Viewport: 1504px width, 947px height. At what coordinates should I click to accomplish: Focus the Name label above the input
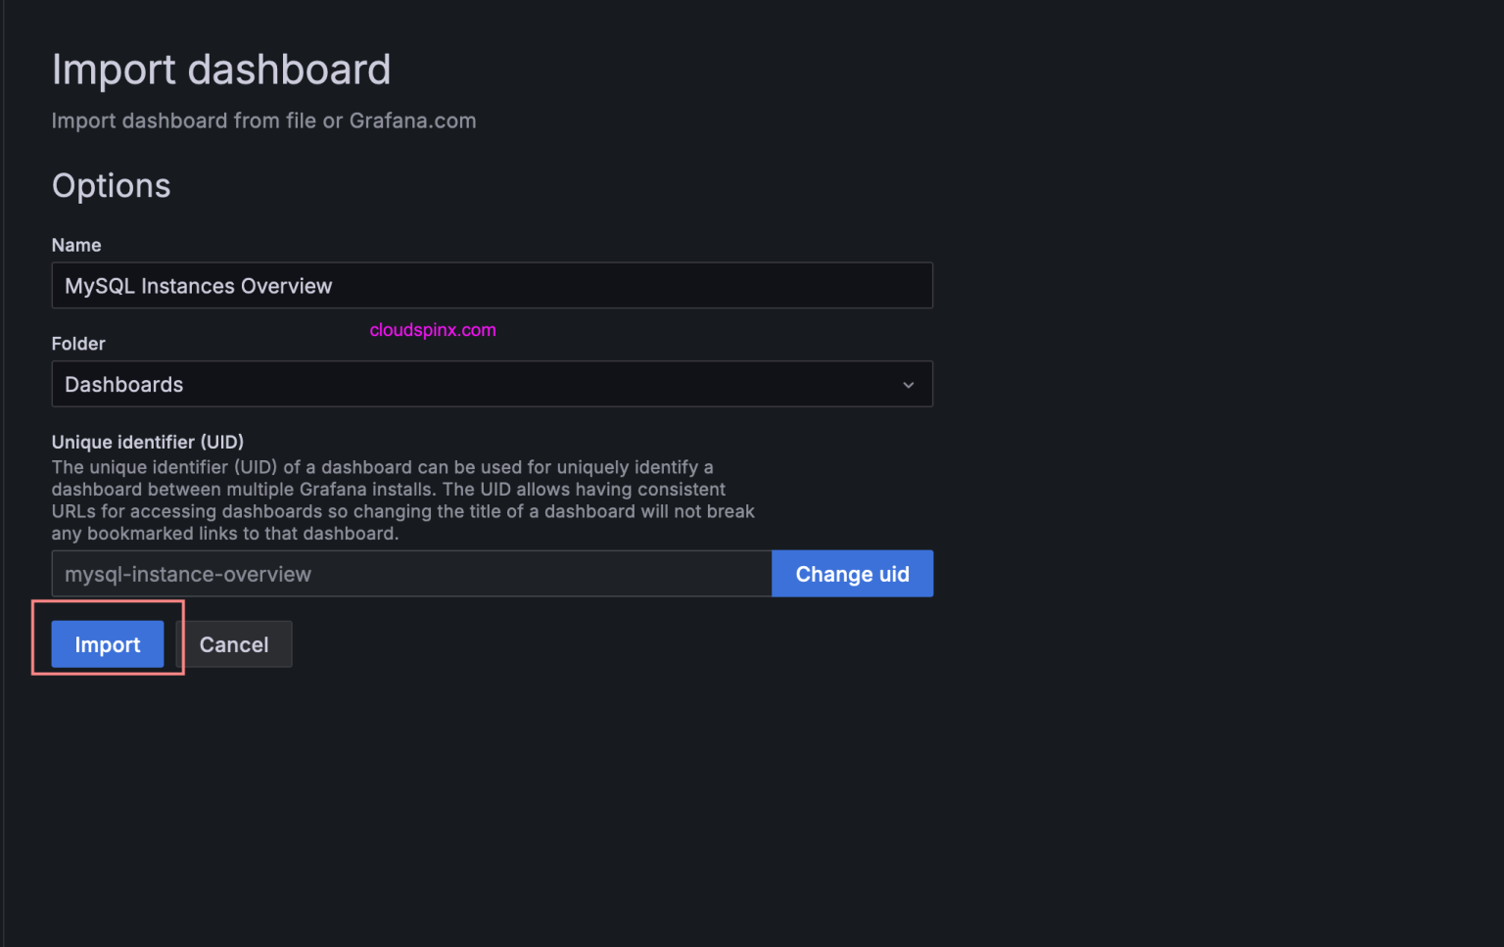point(75,245)
